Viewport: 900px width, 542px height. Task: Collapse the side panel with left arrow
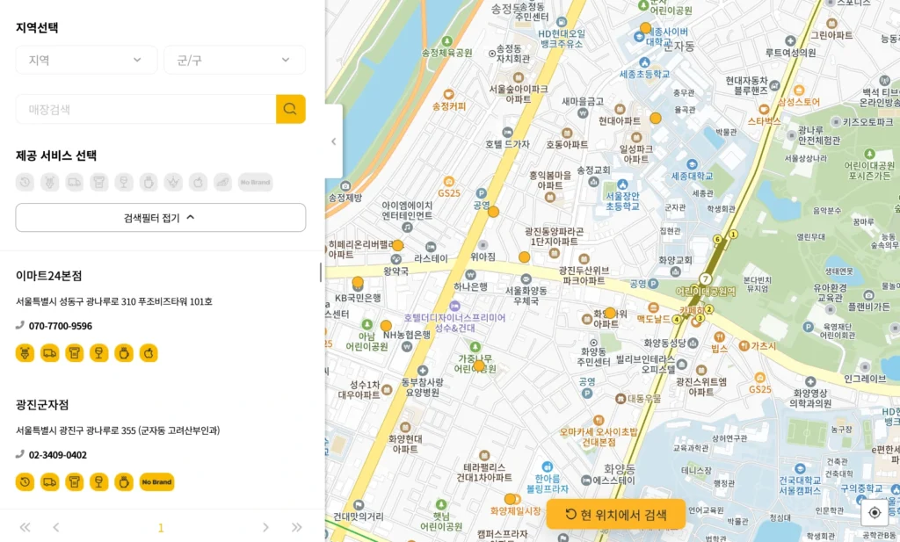[333, 141]
